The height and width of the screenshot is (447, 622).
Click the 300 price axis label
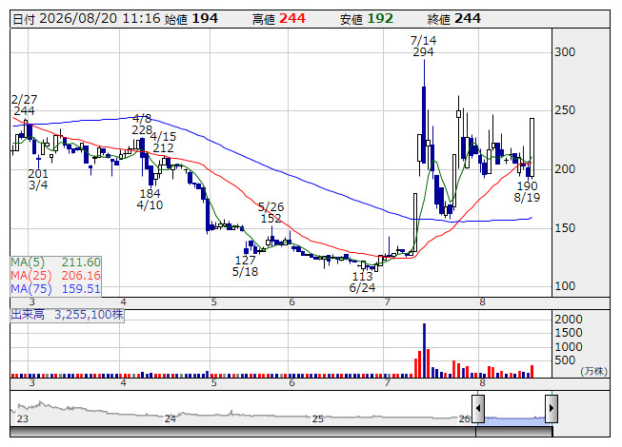click(565, 52)
